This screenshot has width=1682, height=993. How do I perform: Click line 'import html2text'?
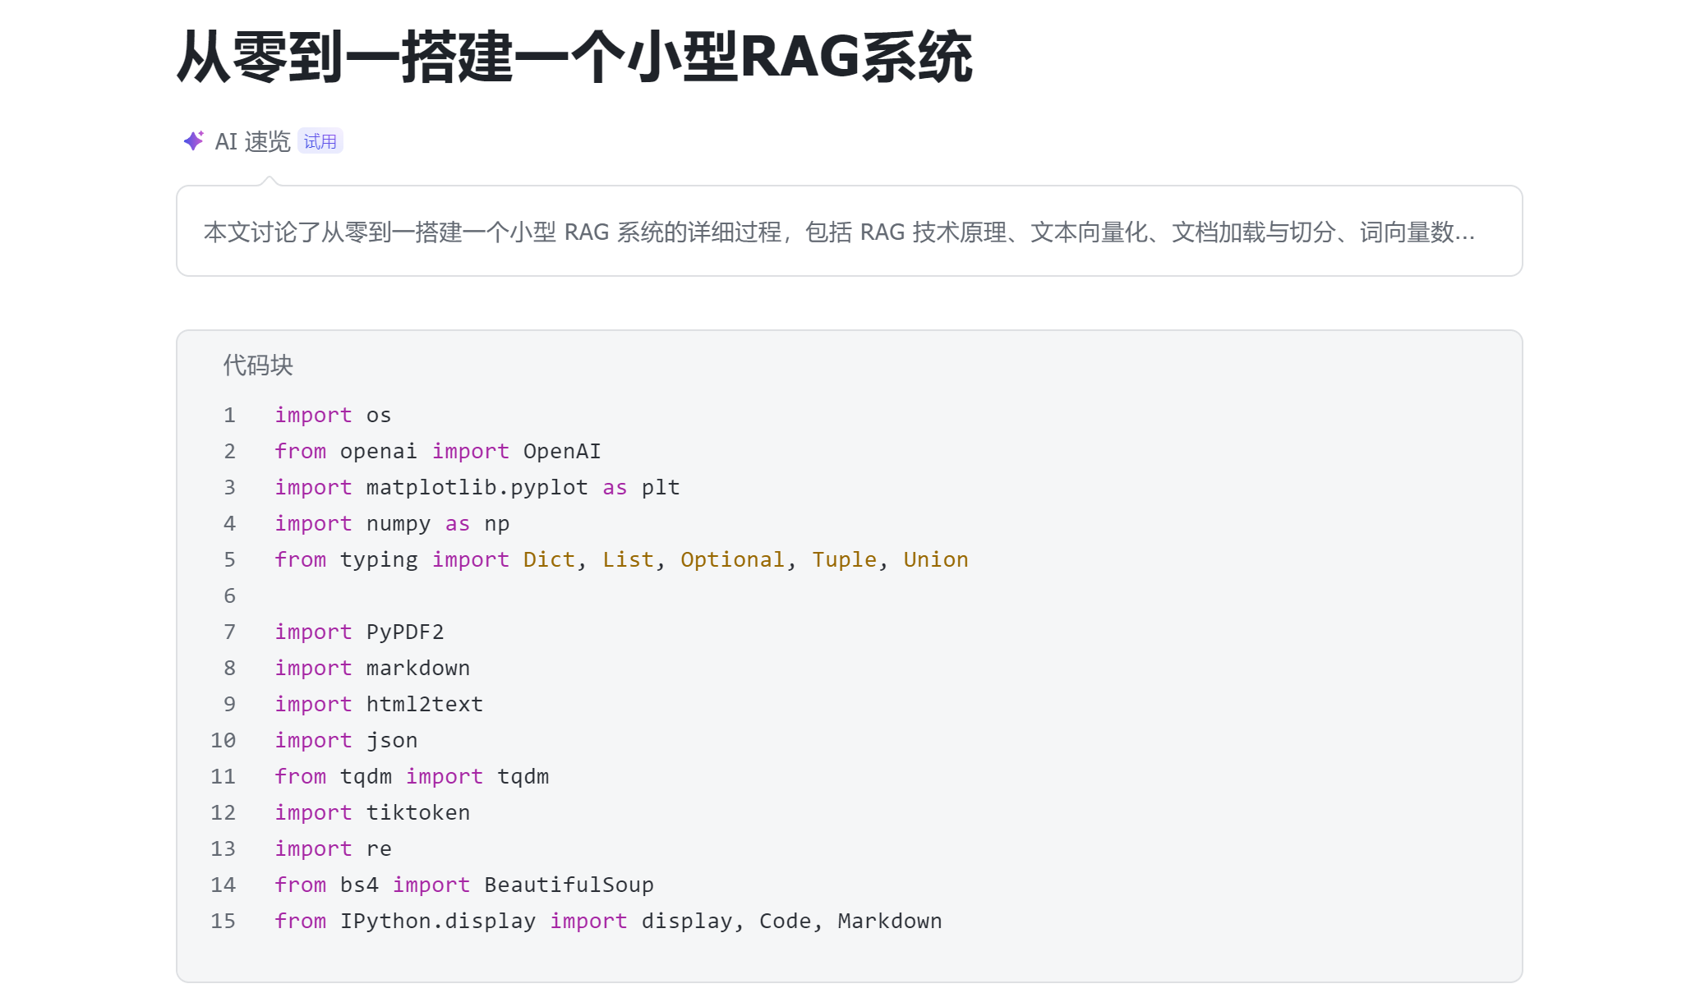(x=379, y=705)
